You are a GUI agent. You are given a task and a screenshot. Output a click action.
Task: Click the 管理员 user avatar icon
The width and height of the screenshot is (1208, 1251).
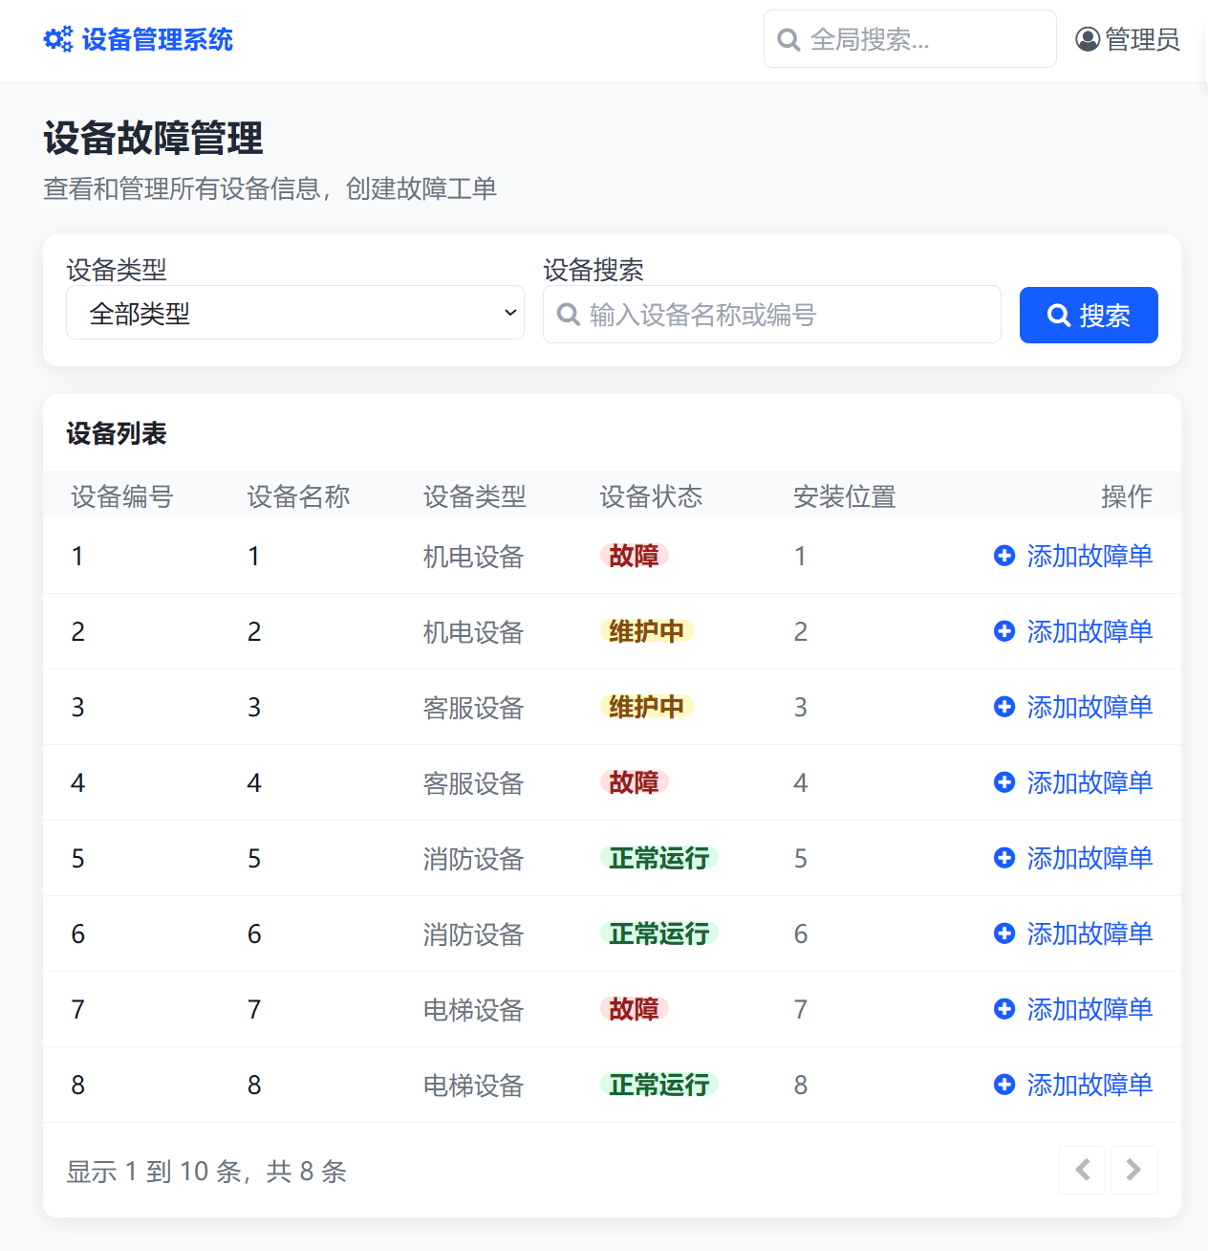pyautogui.click(x=1088, y=39)
